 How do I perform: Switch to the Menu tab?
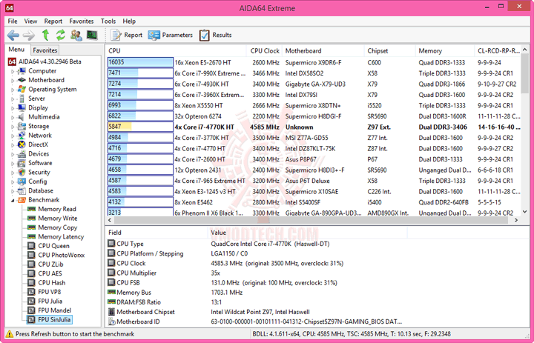[x=16, y=50]
